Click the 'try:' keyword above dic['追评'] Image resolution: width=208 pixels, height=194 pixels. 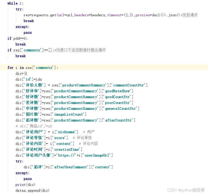coord(19,161)
